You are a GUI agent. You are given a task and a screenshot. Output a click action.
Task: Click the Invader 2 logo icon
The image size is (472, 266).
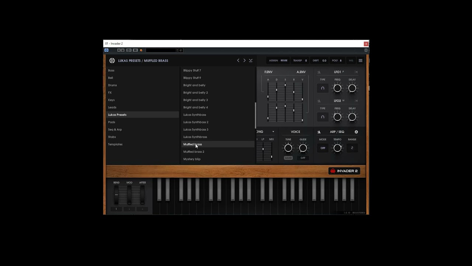click(x=112, y=61)
